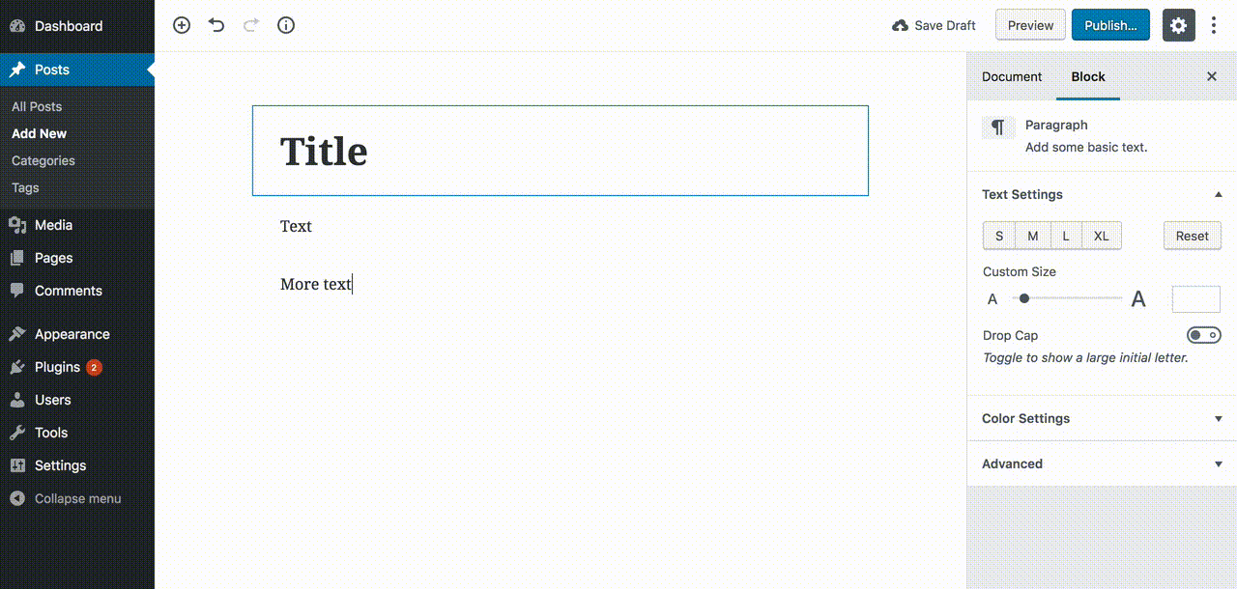Image resolution: width=1237 pixels, height=589 pixels.
Task: Click the Publish button
Action: pos(1110,25)
